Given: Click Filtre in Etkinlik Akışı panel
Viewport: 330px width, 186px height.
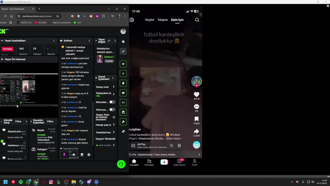Looking at the screenshot, I should click(18, 121).
